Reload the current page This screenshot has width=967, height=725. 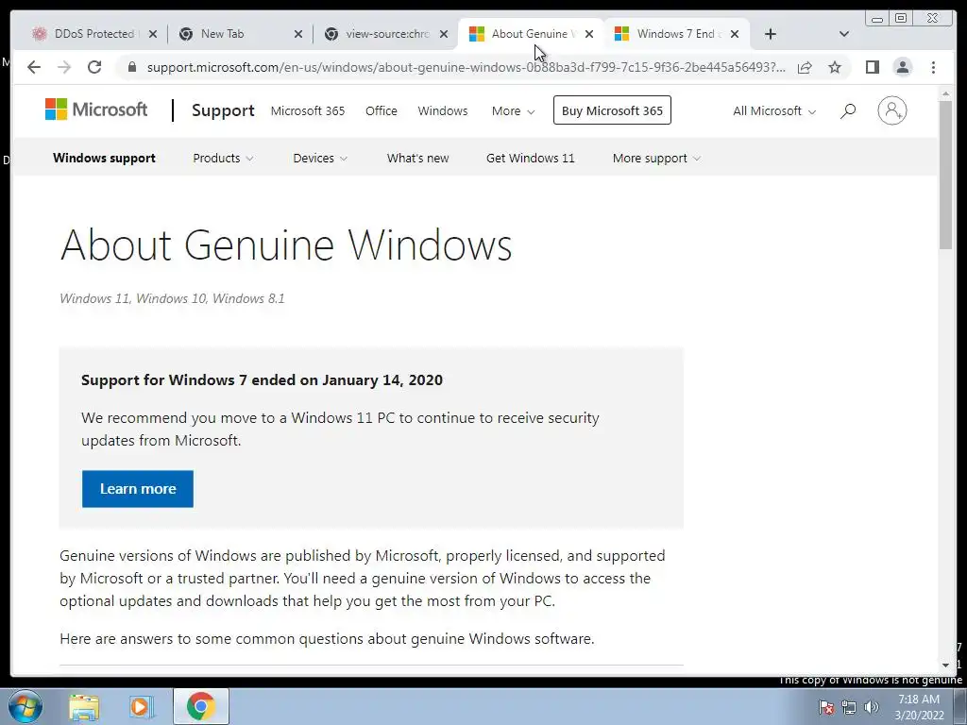coord(94,67)
